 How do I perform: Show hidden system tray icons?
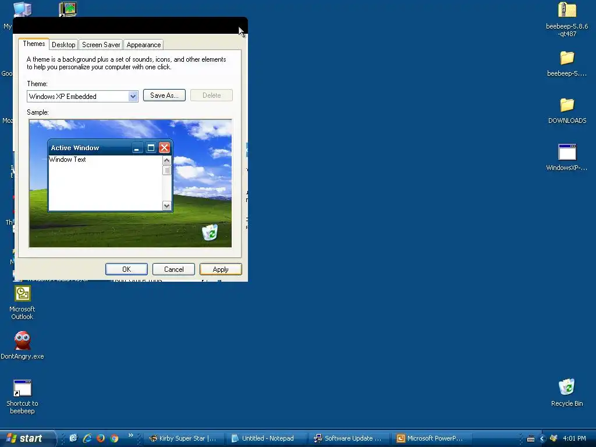tap(542, 439)
